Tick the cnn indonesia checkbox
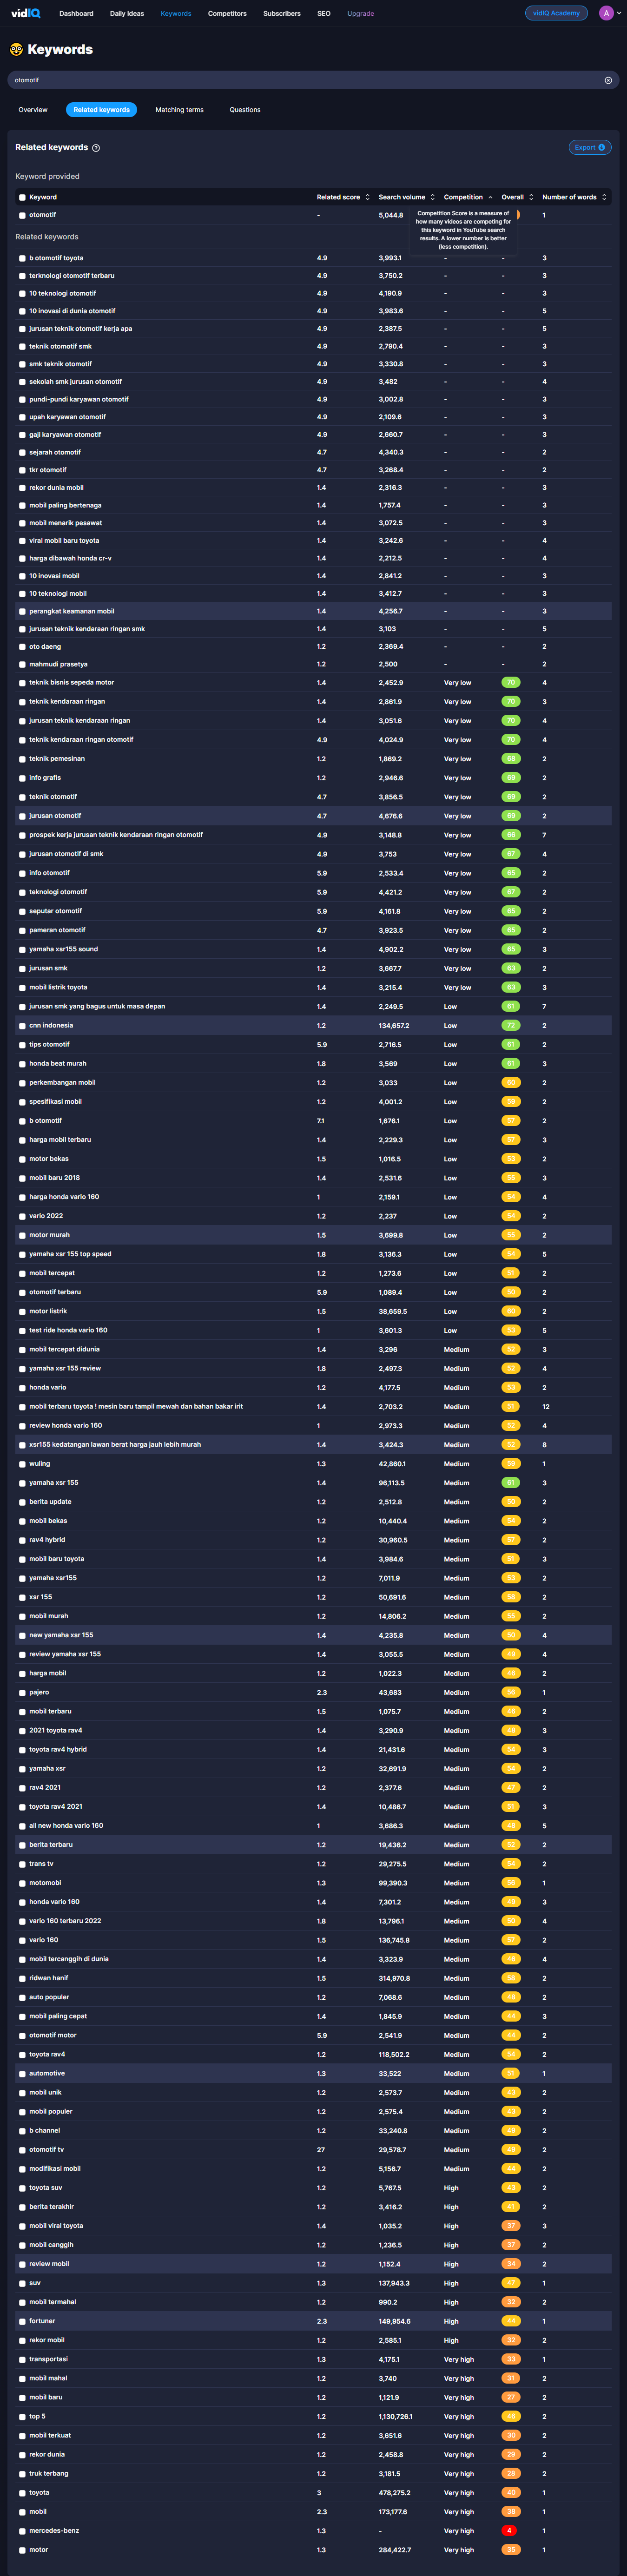The width and height of the screenshot is (627, 2576). point(22,1025)
